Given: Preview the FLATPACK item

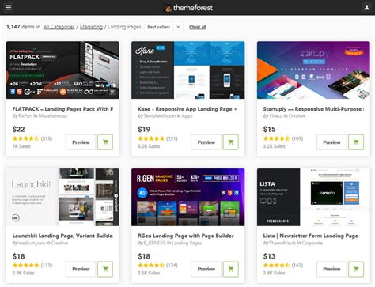Looking at the screenshot, I should point(81,142).
